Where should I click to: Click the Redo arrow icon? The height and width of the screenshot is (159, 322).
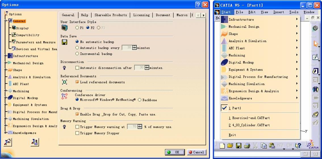pyautogui.click(x=289, y=146)
